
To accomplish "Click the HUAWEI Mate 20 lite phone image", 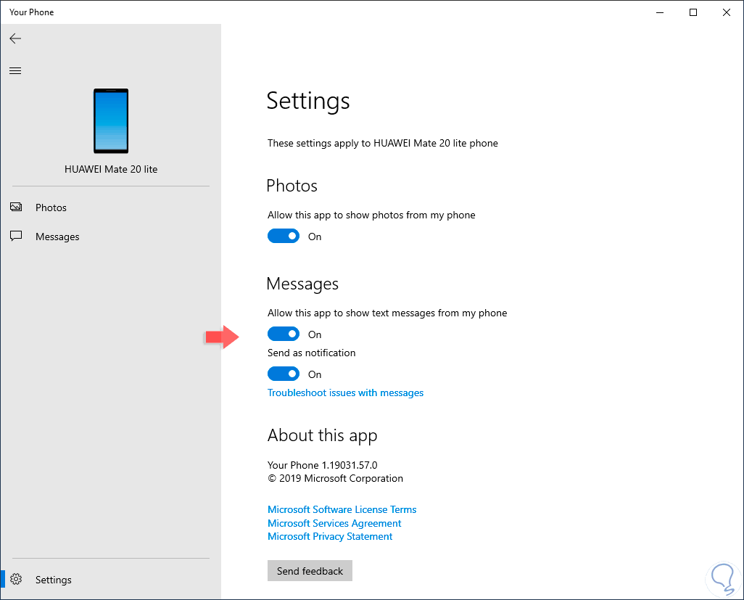I will click(111, 120).
